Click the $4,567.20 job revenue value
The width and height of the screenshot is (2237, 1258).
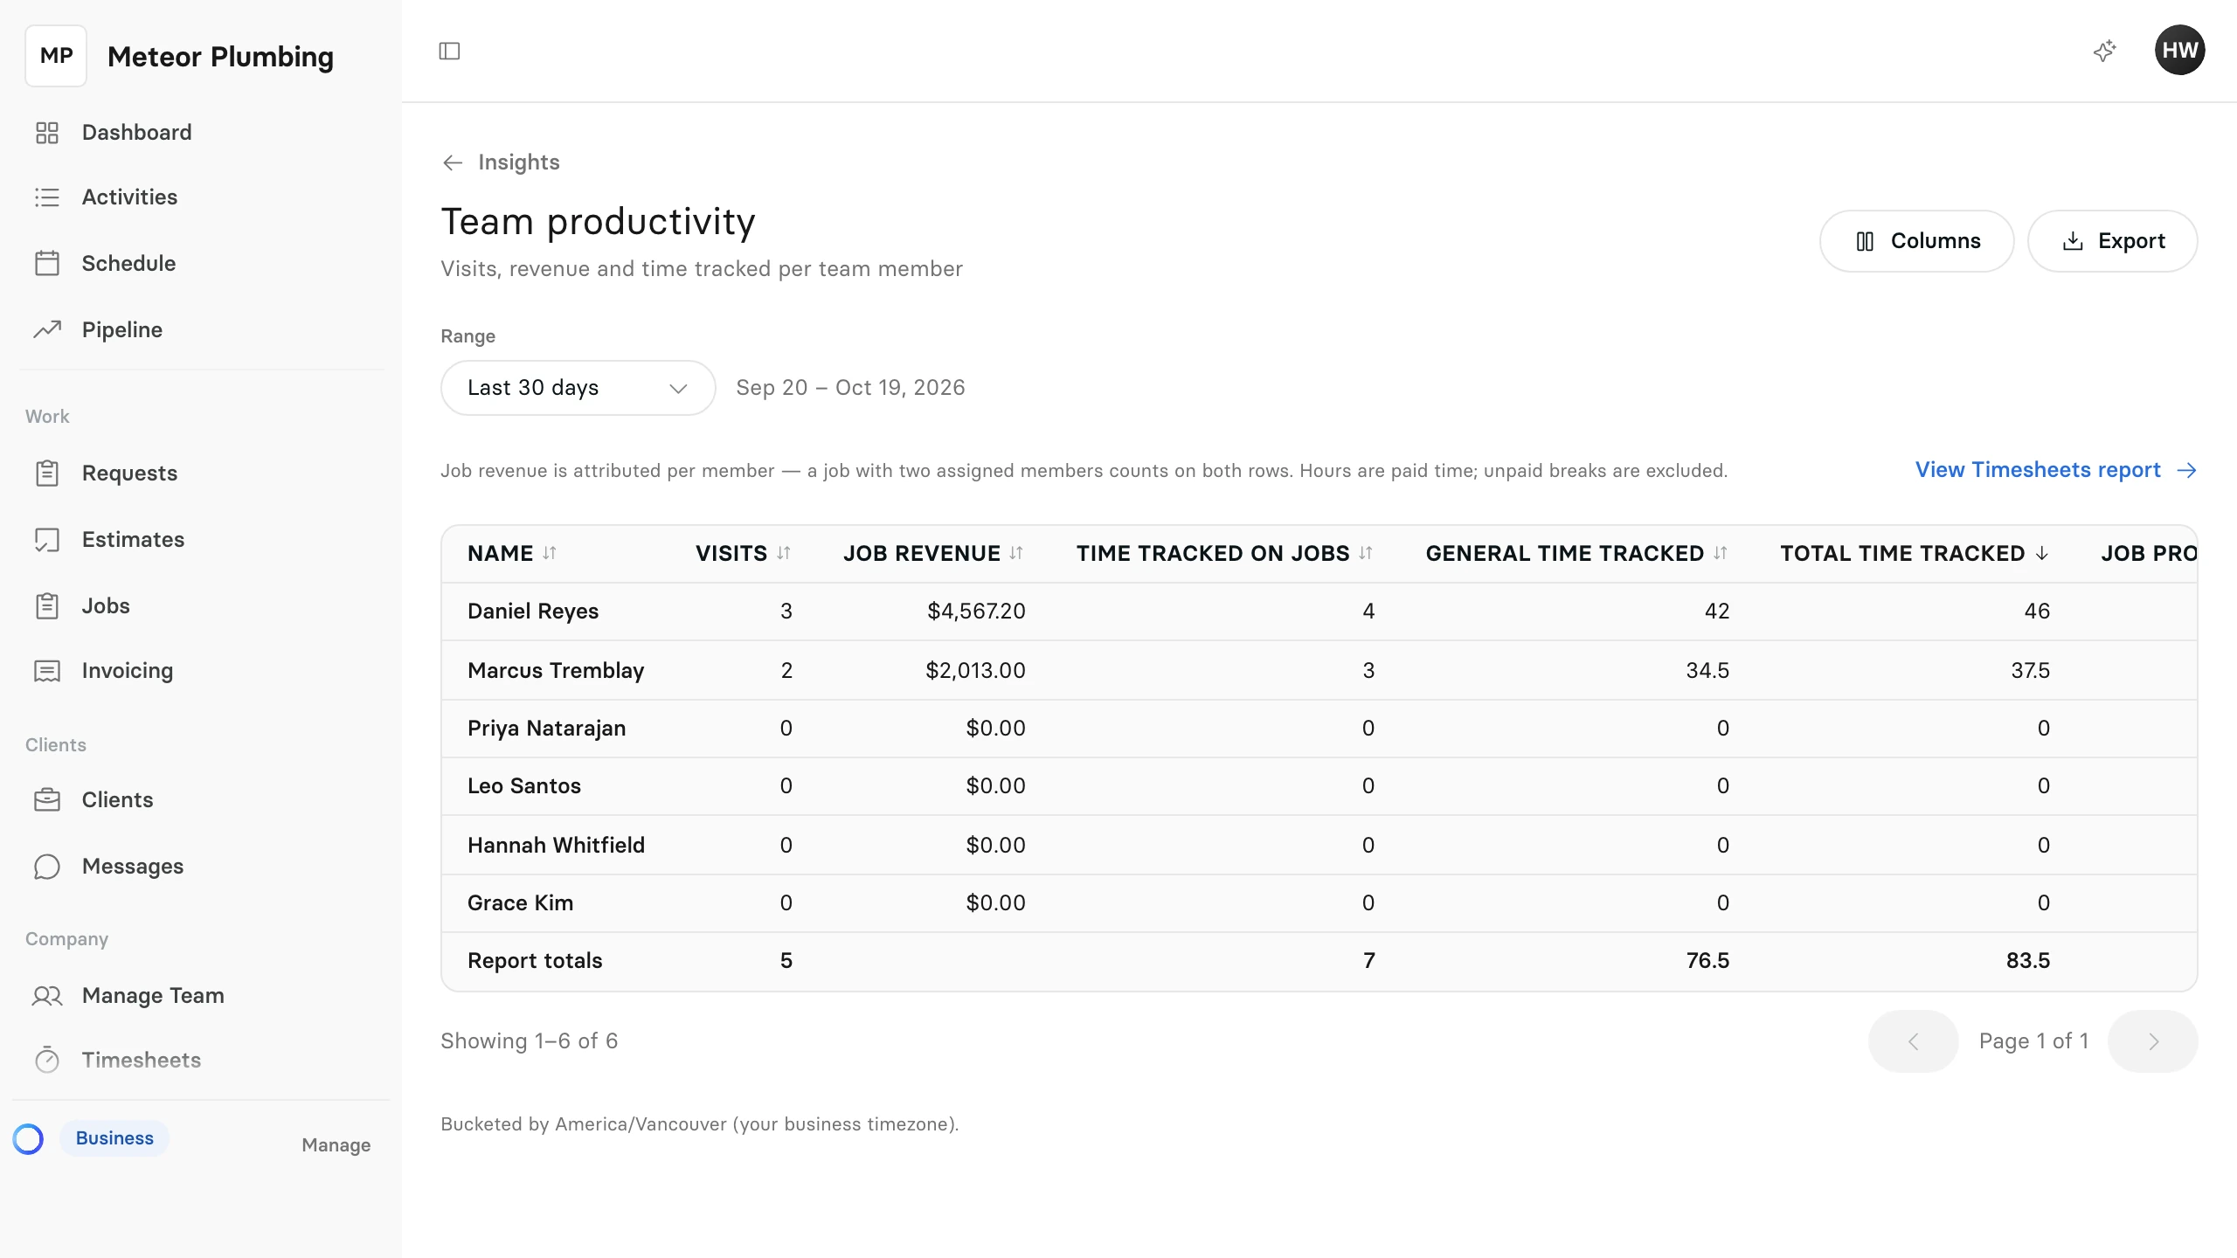click(976, 612)
